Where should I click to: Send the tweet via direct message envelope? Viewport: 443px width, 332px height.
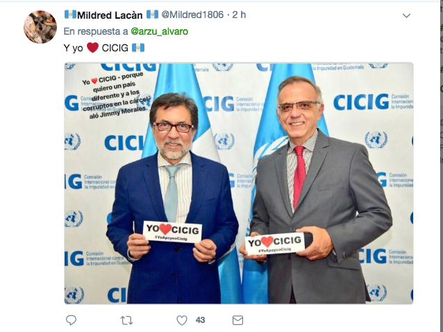point(237,320)
